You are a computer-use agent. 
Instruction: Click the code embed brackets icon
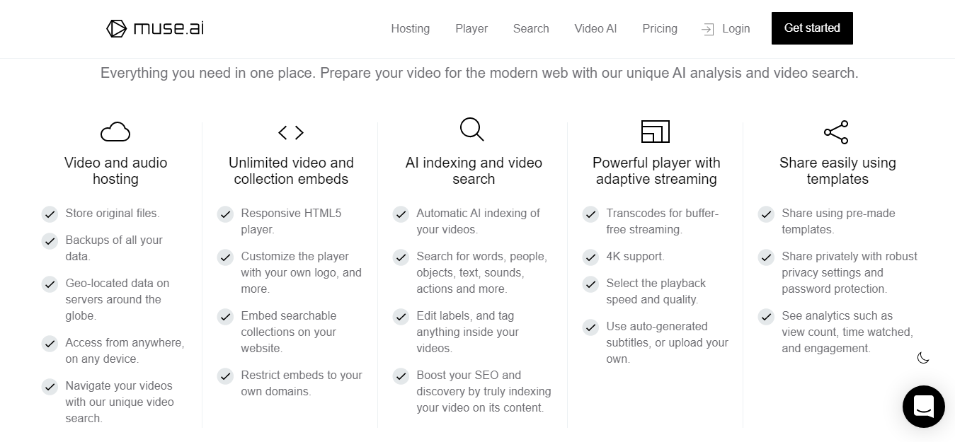click(291, 132)
